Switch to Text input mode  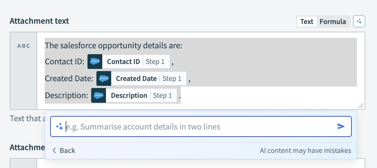307,22
